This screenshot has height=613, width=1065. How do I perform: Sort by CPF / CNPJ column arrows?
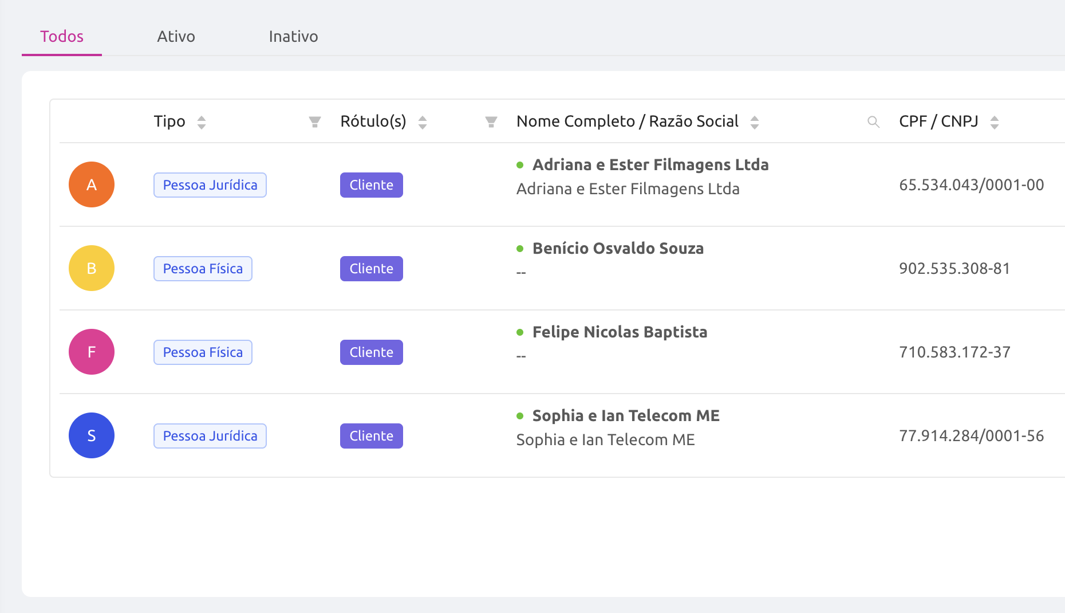click(995, 122)
